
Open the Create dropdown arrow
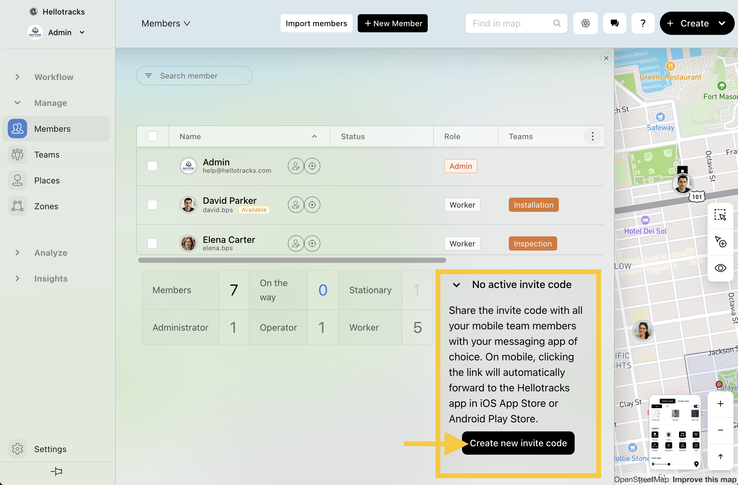point(722,23)
